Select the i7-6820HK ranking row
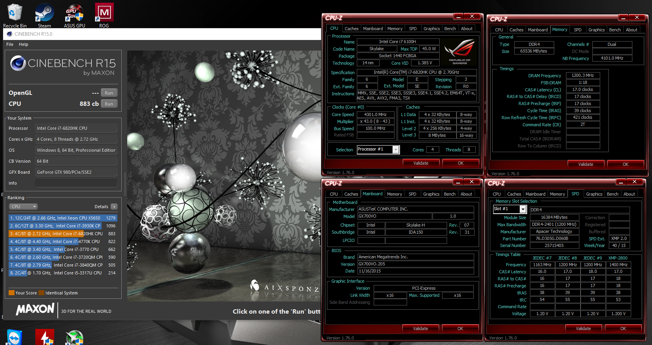 tap(63, 234)
